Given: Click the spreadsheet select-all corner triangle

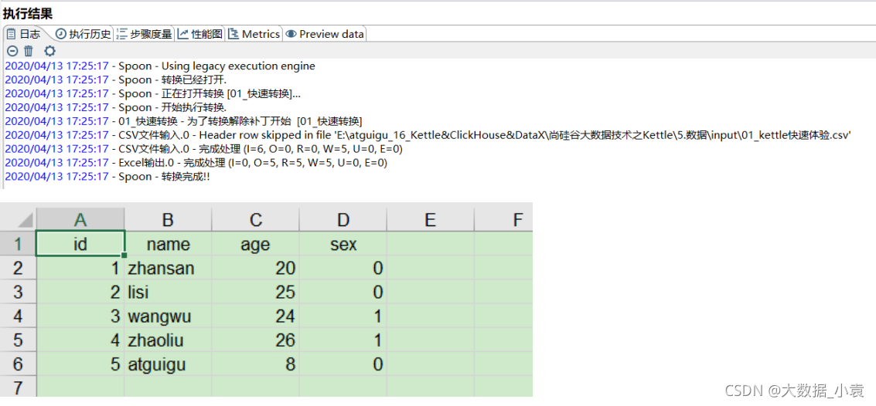Looking at the screenshot, I should tap(19, 220).
